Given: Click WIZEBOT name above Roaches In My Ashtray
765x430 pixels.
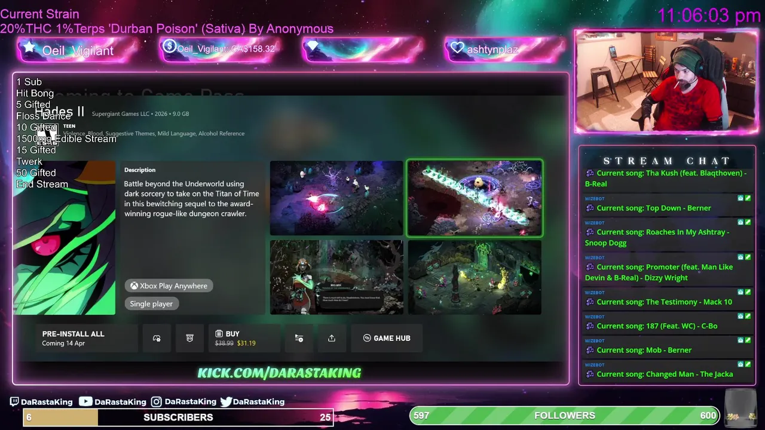Looking at the screenshot, I should point(595,223).
